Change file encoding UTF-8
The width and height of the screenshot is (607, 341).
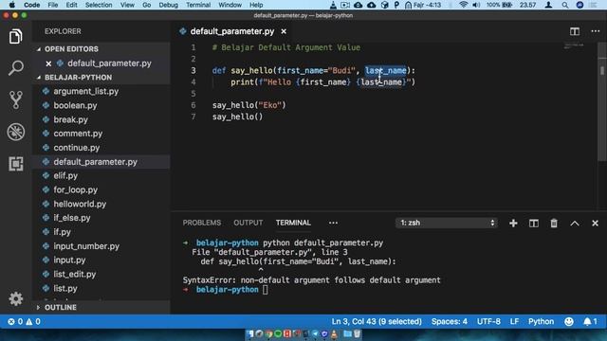[488, 322]
